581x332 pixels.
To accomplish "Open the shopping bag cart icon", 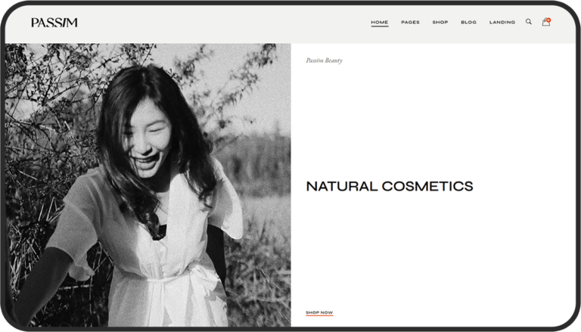I will pos(545,23).
